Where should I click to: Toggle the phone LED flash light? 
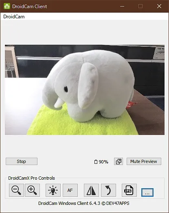pos(53,190)
